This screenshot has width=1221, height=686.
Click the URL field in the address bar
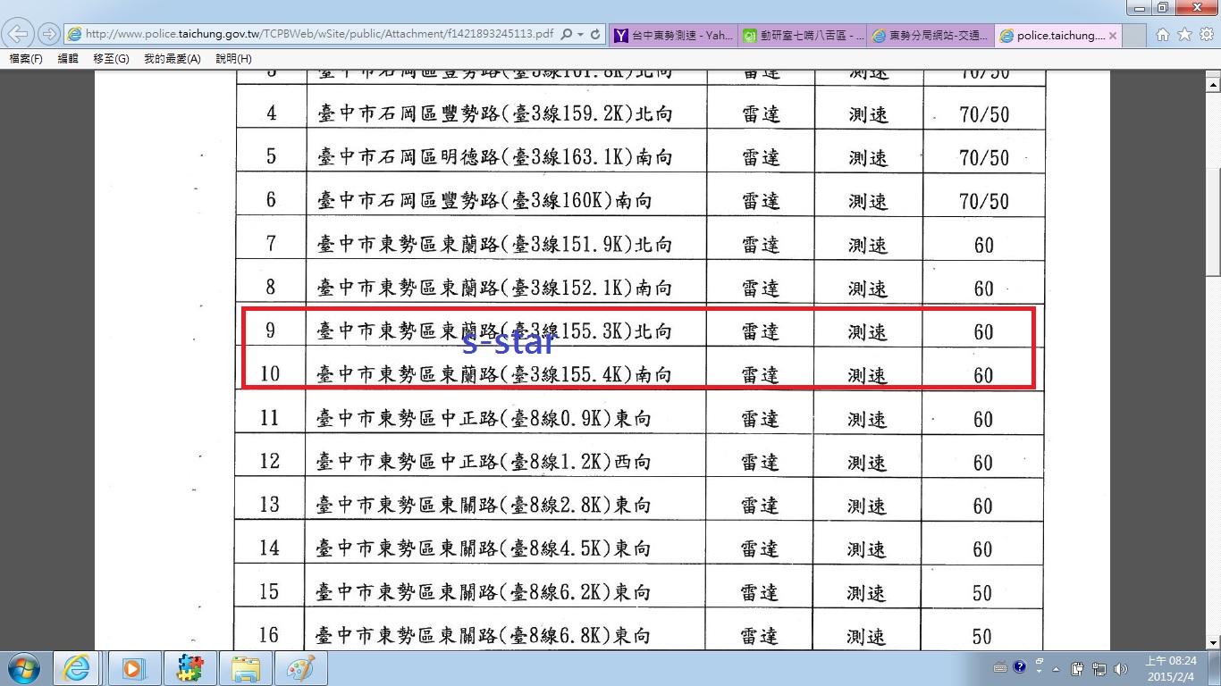[313, 35]
